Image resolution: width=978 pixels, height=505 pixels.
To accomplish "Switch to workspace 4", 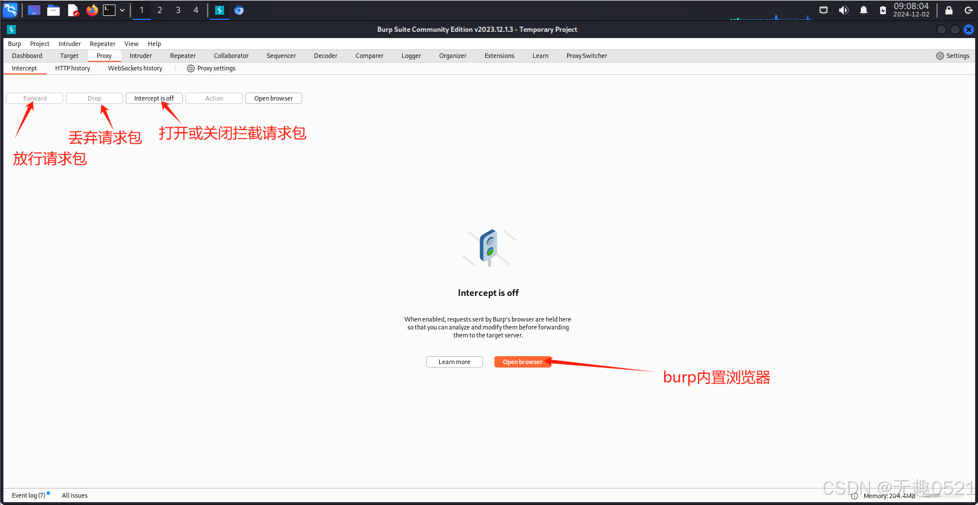I will (x=196, y=10).
